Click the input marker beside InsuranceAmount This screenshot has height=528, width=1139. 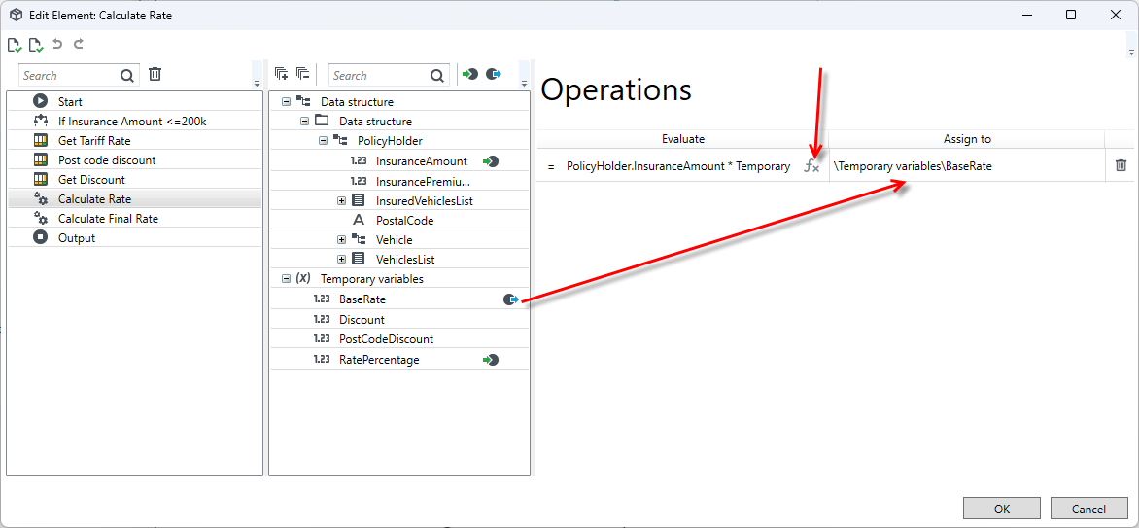point(491,161)
